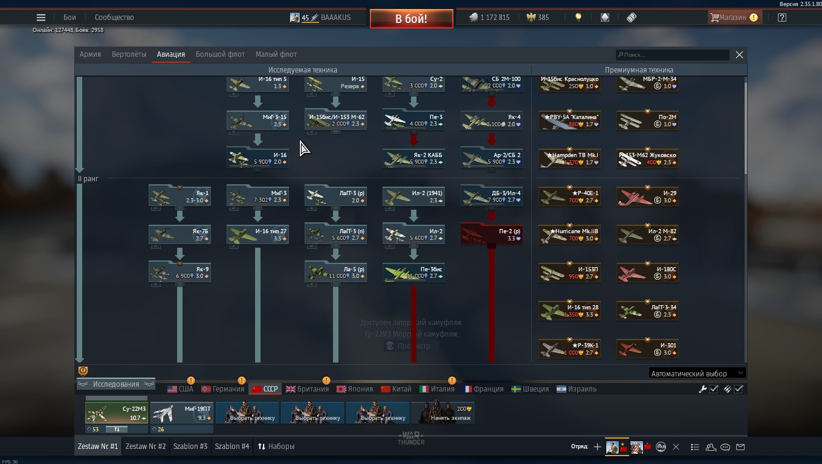Select the Франция nation tab

[483, 389]
